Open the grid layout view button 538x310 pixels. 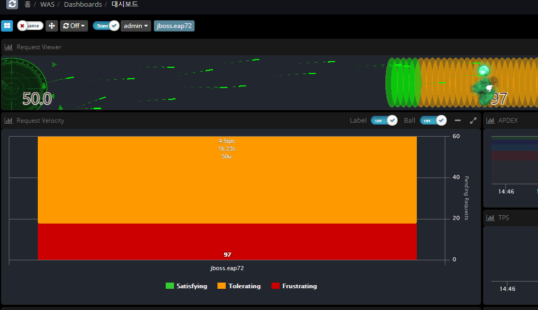7,26
